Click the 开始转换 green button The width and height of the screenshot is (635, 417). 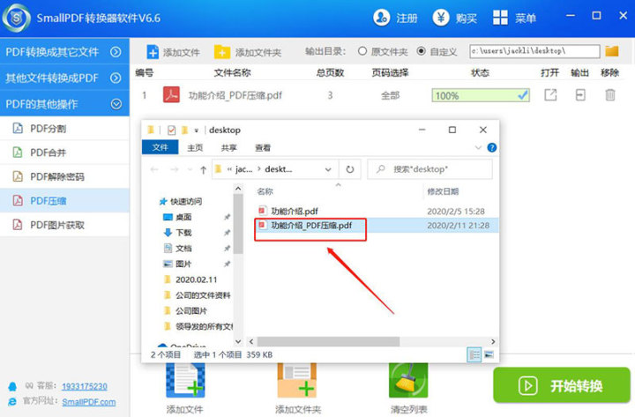click(x=562, y=385)
